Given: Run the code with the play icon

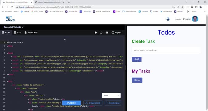Looking at the screenshot, I should (96, 33).
